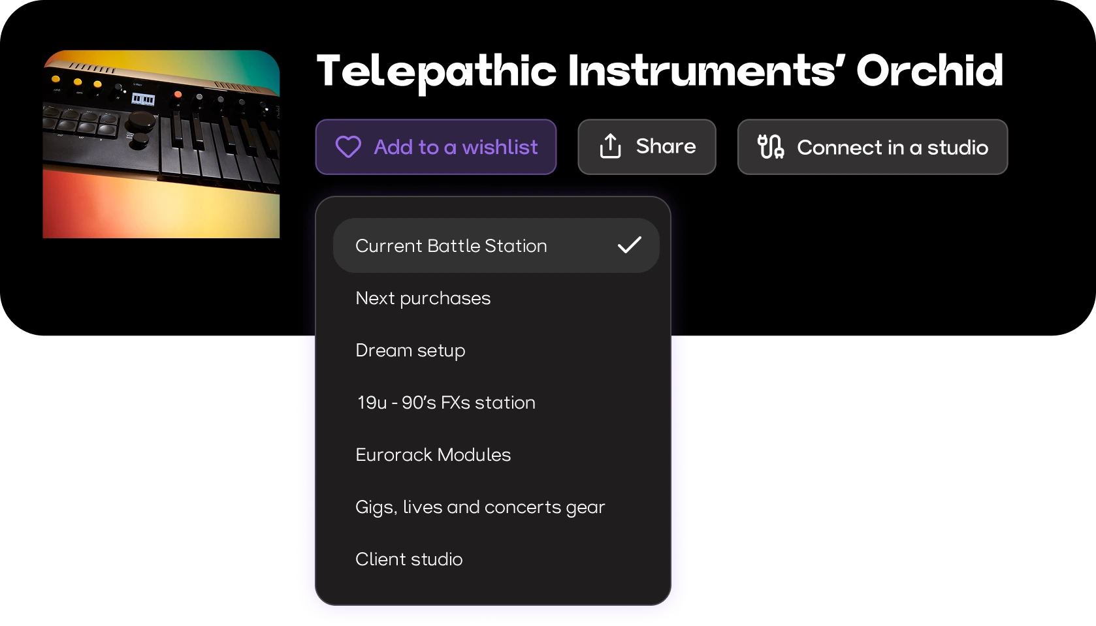Toggle the checkmark on Current Battle Station

click(x=630, y=245)
